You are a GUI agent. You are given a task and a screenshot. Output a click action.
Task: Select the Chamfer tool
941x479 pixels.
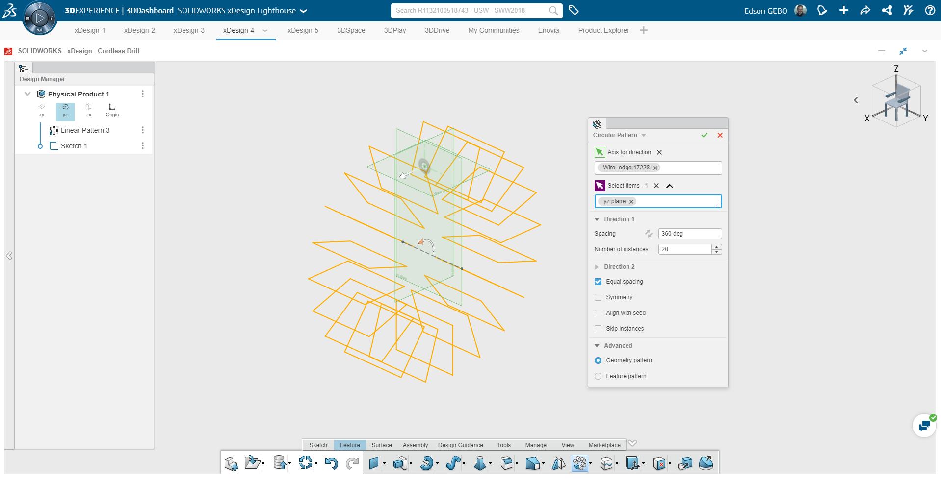(532, 463)
